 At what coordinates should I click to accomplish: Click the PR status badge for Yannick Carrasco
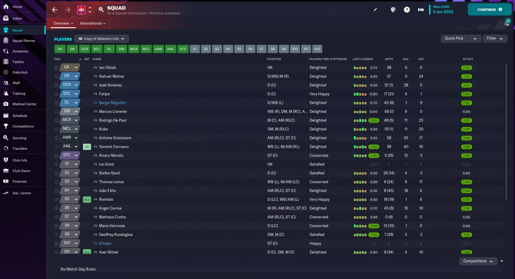(x=87, y=147)
